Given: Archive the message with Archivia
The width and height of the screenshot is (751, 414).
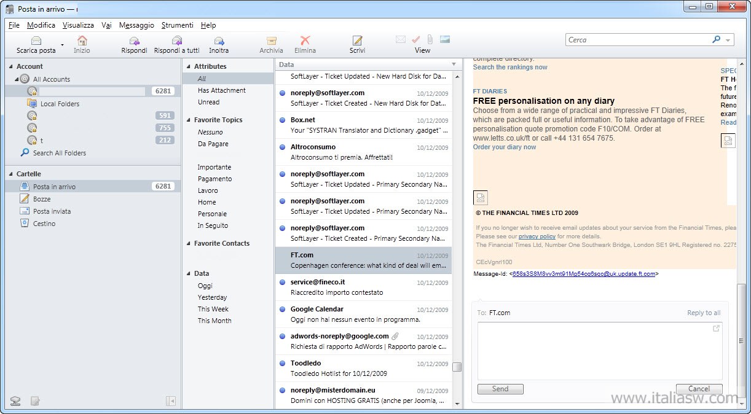Looking at the screenshot, I should point(271,41).
